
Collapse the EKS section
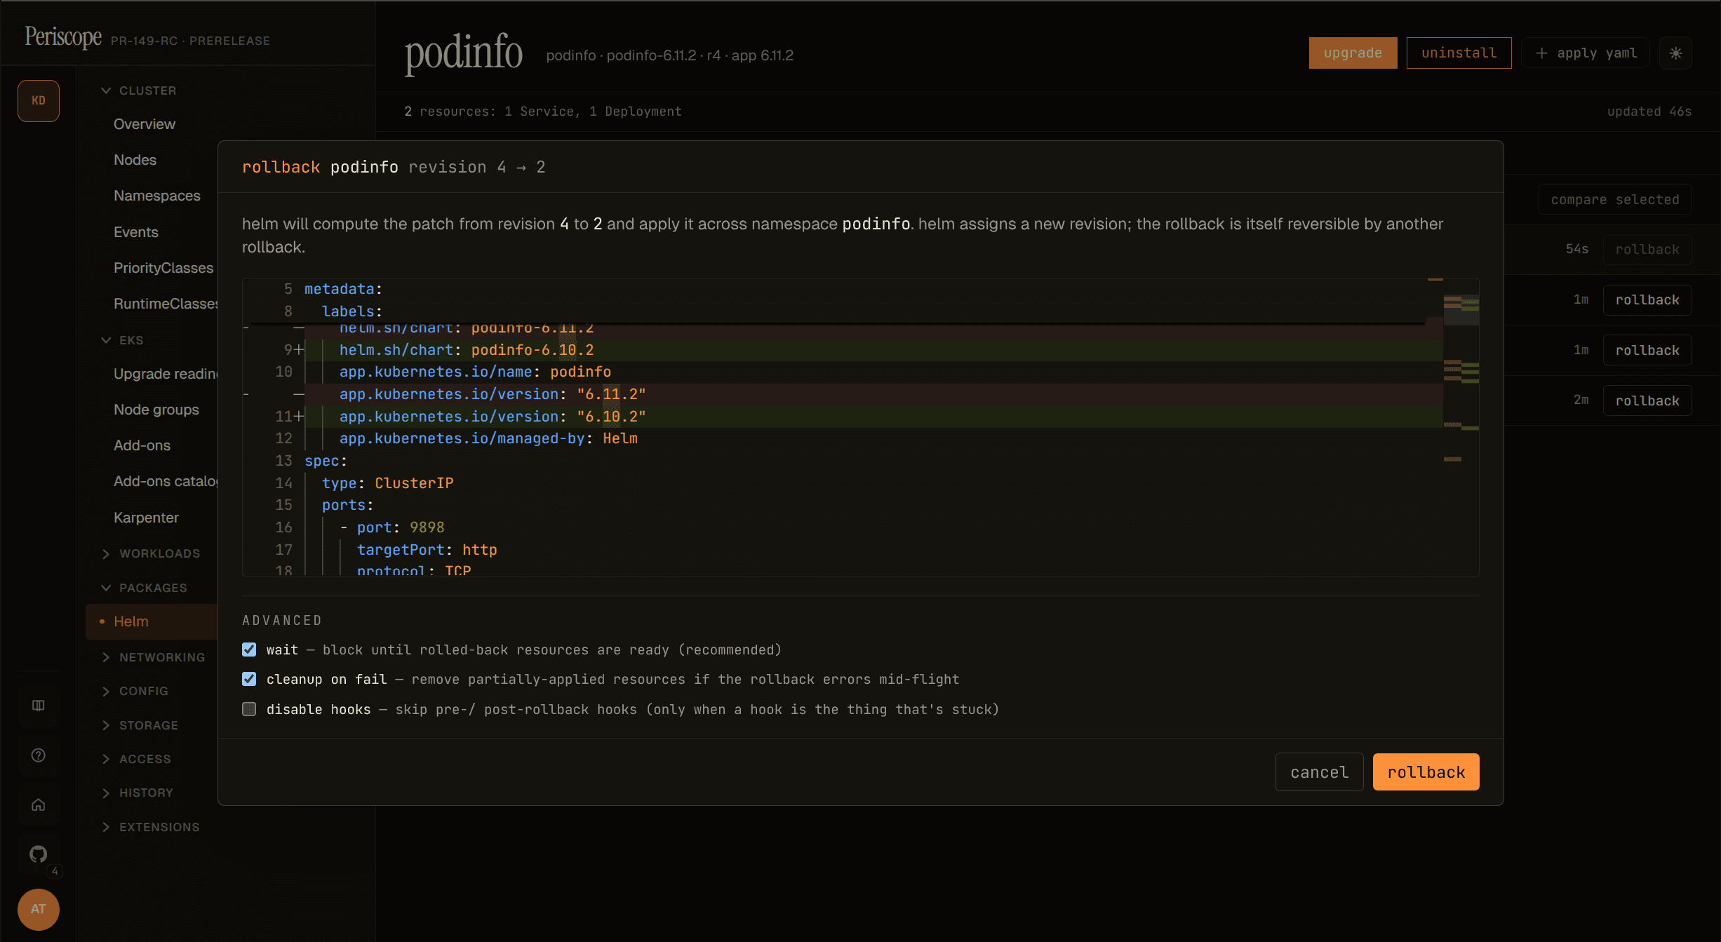[123, 340]
